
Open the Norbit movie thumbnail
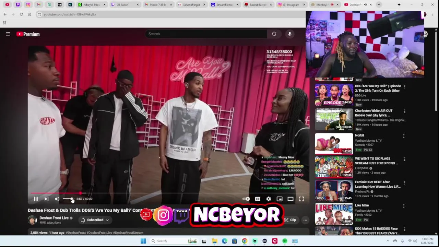pyautogui.click(x=334, y=143)
